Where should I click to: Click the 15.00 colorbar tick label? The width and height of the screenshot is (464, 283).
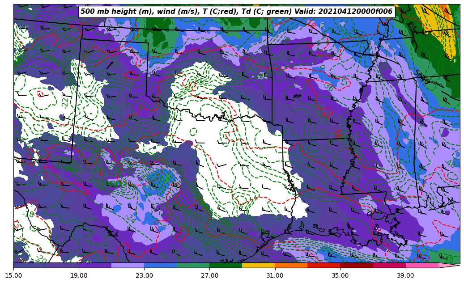click(13, 276)
